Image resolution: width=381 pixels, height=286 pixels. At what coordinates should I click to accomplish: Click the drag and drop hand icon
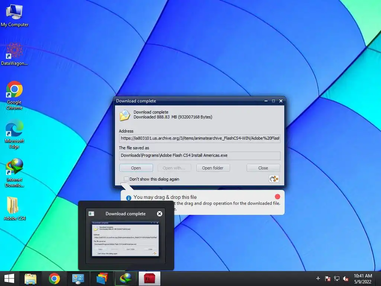point(274,179)
